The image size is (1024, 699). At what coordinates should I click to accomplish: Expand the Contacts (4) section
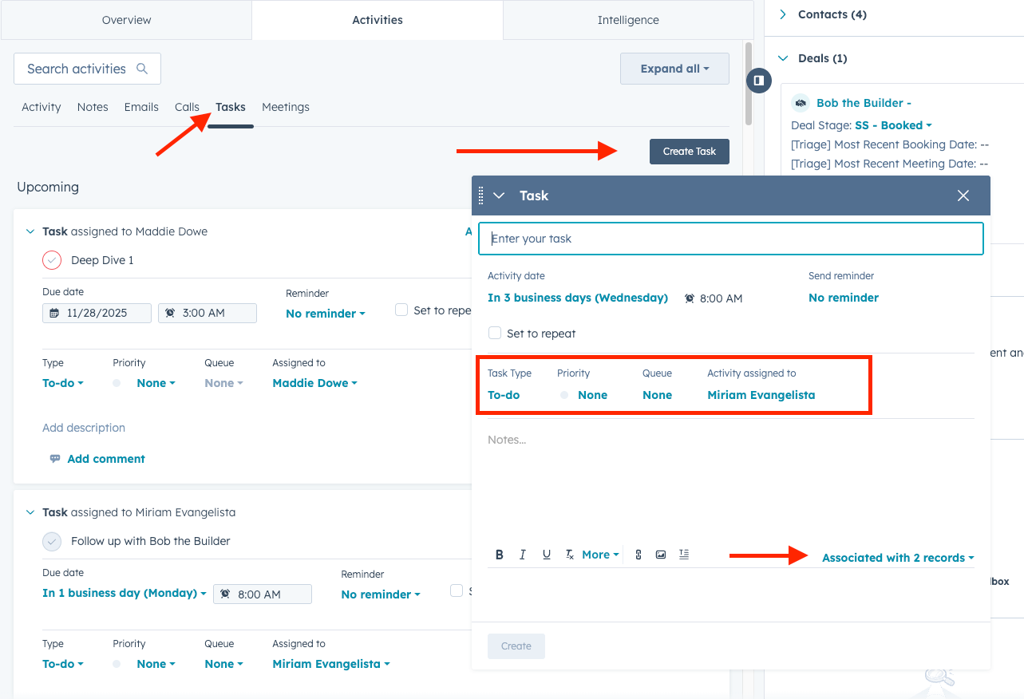783,14
